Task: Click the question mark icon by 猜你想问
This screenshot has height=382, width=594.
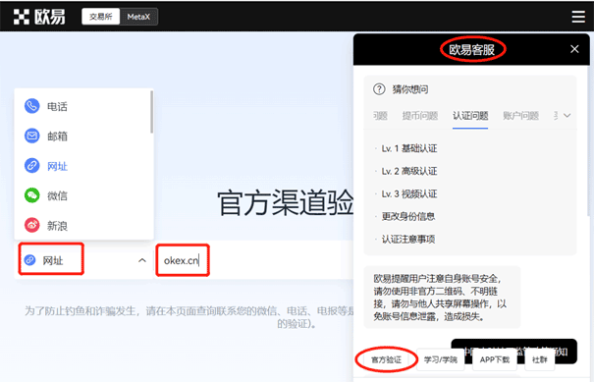Action: click(x=379, y=89)
